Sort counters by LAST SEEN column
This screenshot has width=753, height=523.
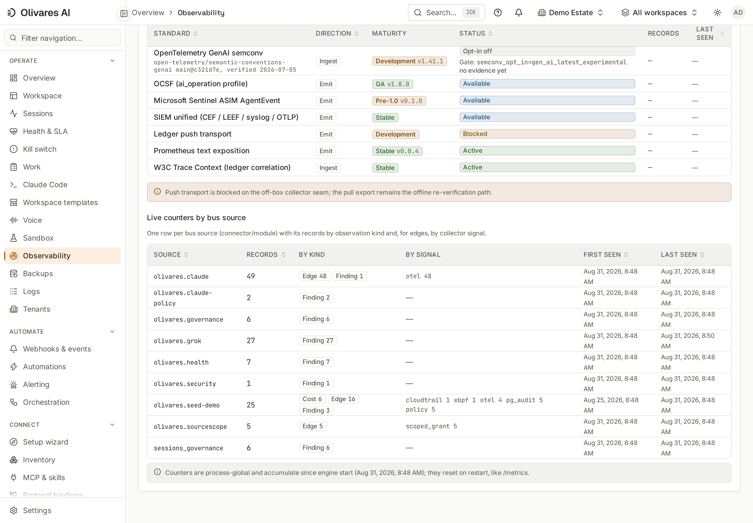[682, 255]
